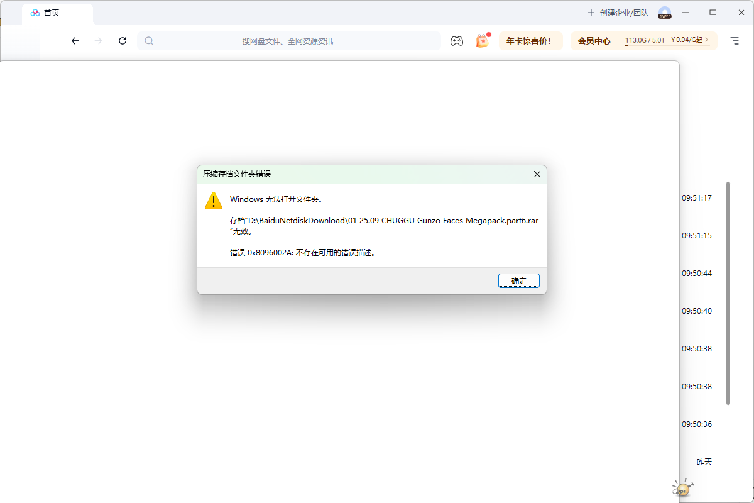Open 会员中心 from the toolbar
Image resolution: width=754 pixels, height=503 pixels.
(x=593, y=40)
